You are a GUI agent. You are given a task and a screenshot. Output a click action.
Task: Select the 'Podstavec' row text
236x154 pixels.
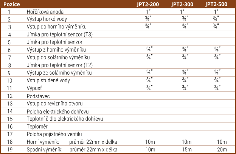pos(38,96)
